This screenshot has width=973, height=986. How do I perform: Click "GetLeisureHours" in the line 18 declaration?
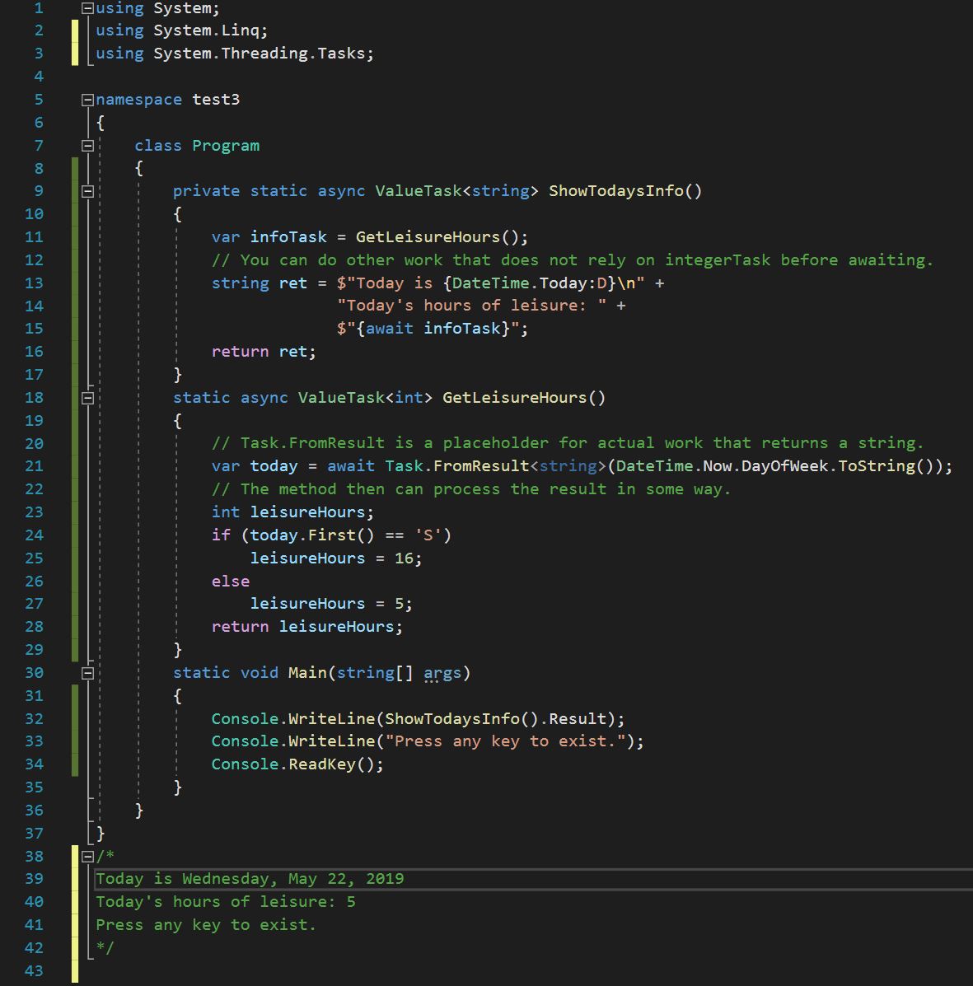pos(514,398)
